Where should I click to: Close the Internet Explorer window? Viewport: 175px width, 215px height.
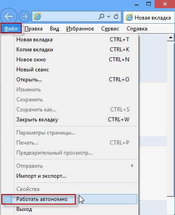[x=165, y=4]
